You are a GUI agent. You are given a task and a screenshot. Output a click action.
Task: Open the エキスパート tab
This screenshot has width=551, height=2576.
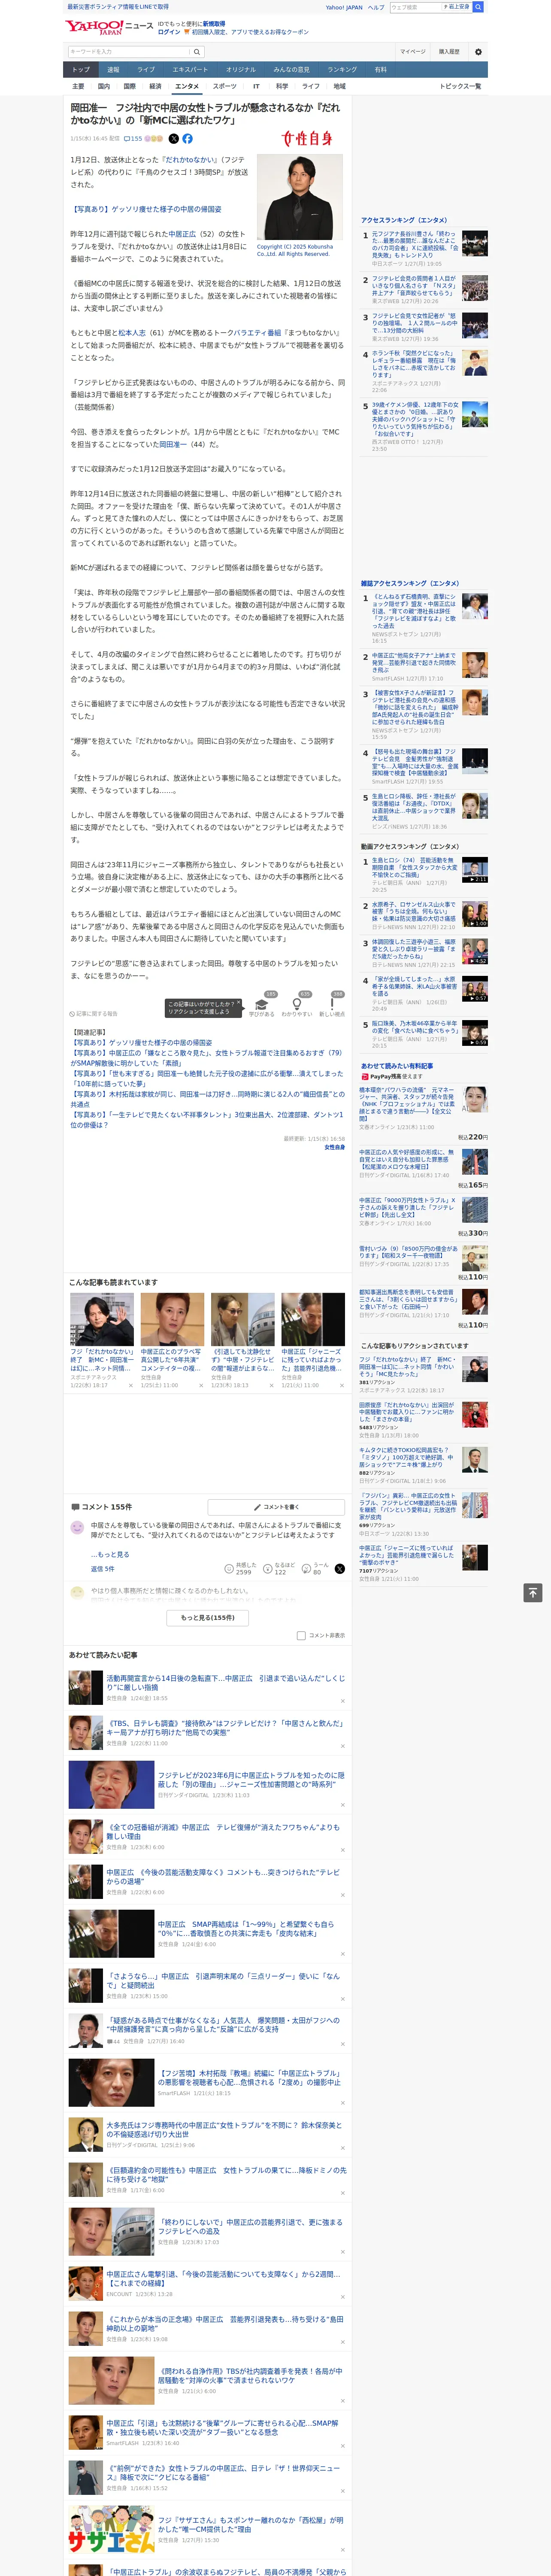(x=190, y=70)
